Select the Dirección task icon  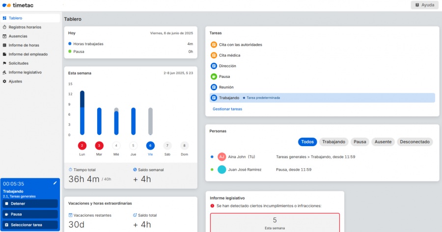[214, 66]
